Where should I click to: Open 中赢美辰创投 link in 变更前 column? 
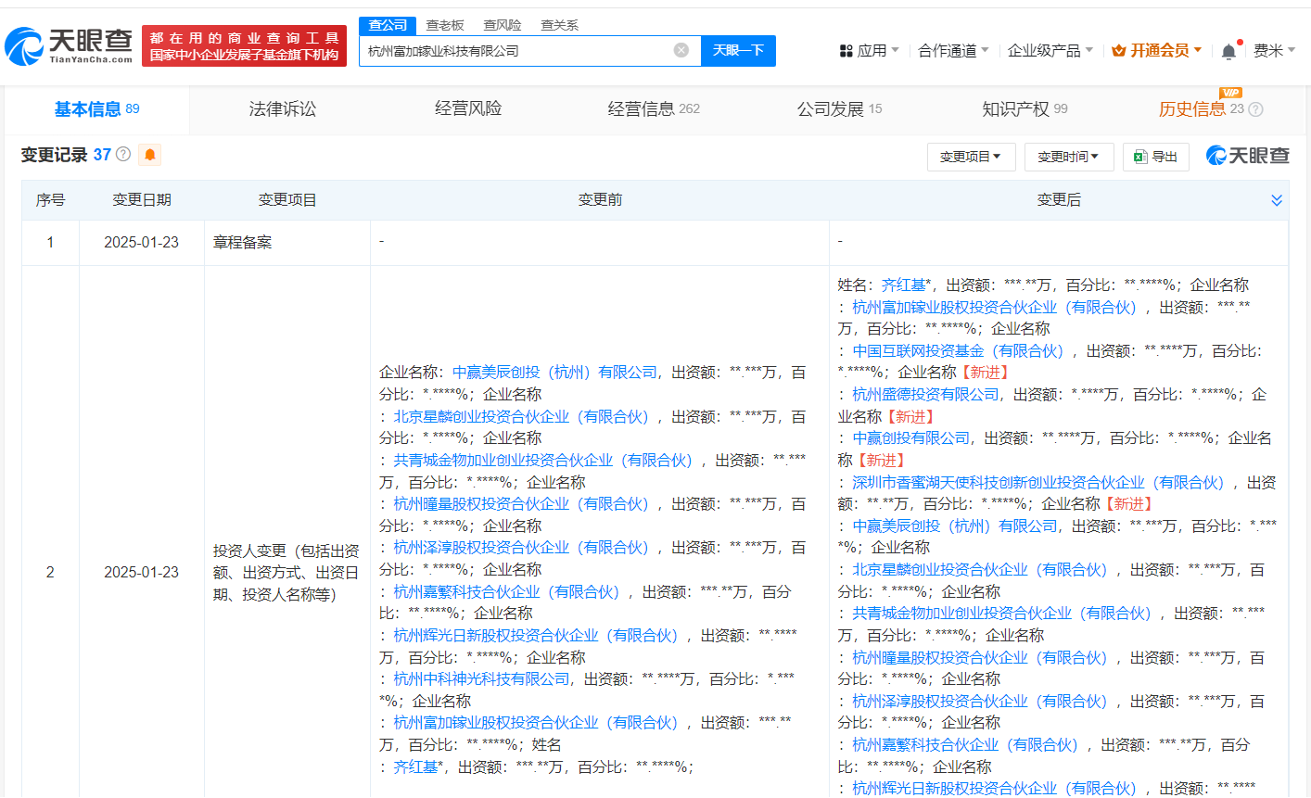point(554,373)
